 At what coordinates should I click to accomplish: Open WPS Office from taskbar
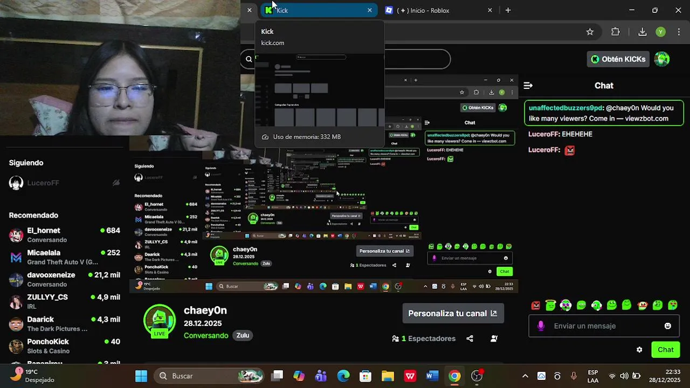click(x=410, y=376)
